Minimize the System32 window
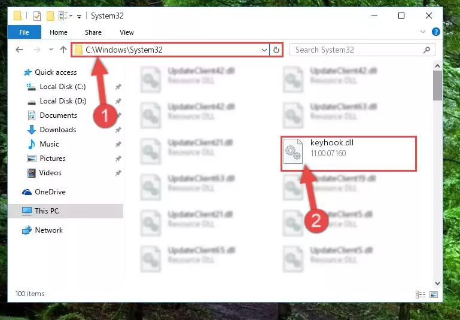This screenshot has height=320, width=460. point(374,16)
